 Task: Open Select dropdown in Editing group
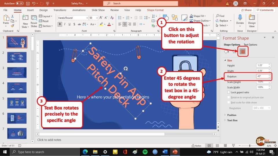tap(222, 25)
